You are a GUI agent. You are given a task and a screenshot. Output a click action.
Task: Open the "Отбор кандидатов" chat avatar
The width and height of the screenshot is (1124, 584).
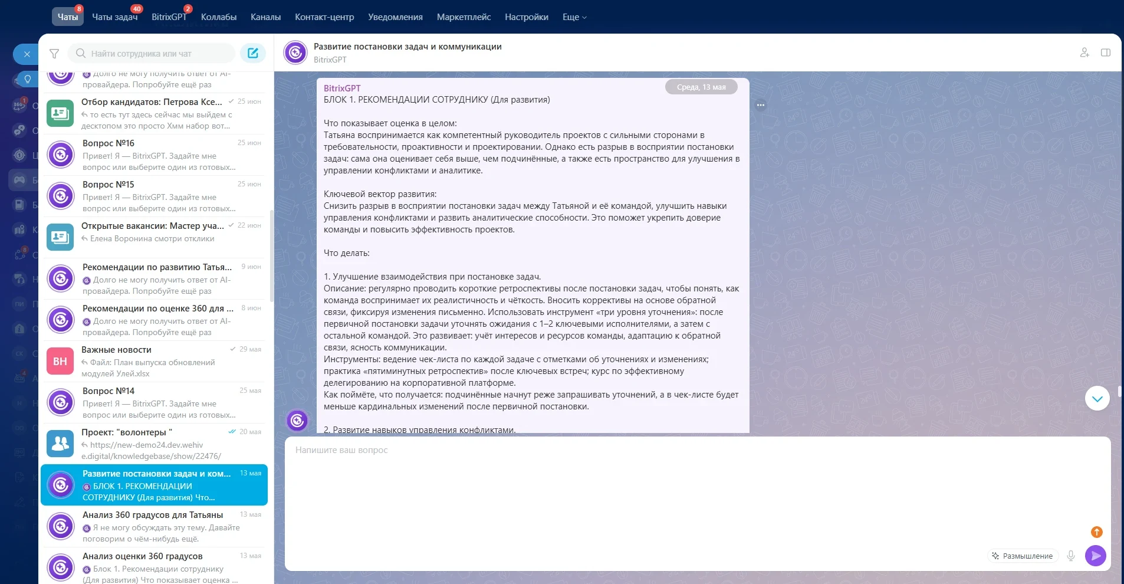pos(60,113)
